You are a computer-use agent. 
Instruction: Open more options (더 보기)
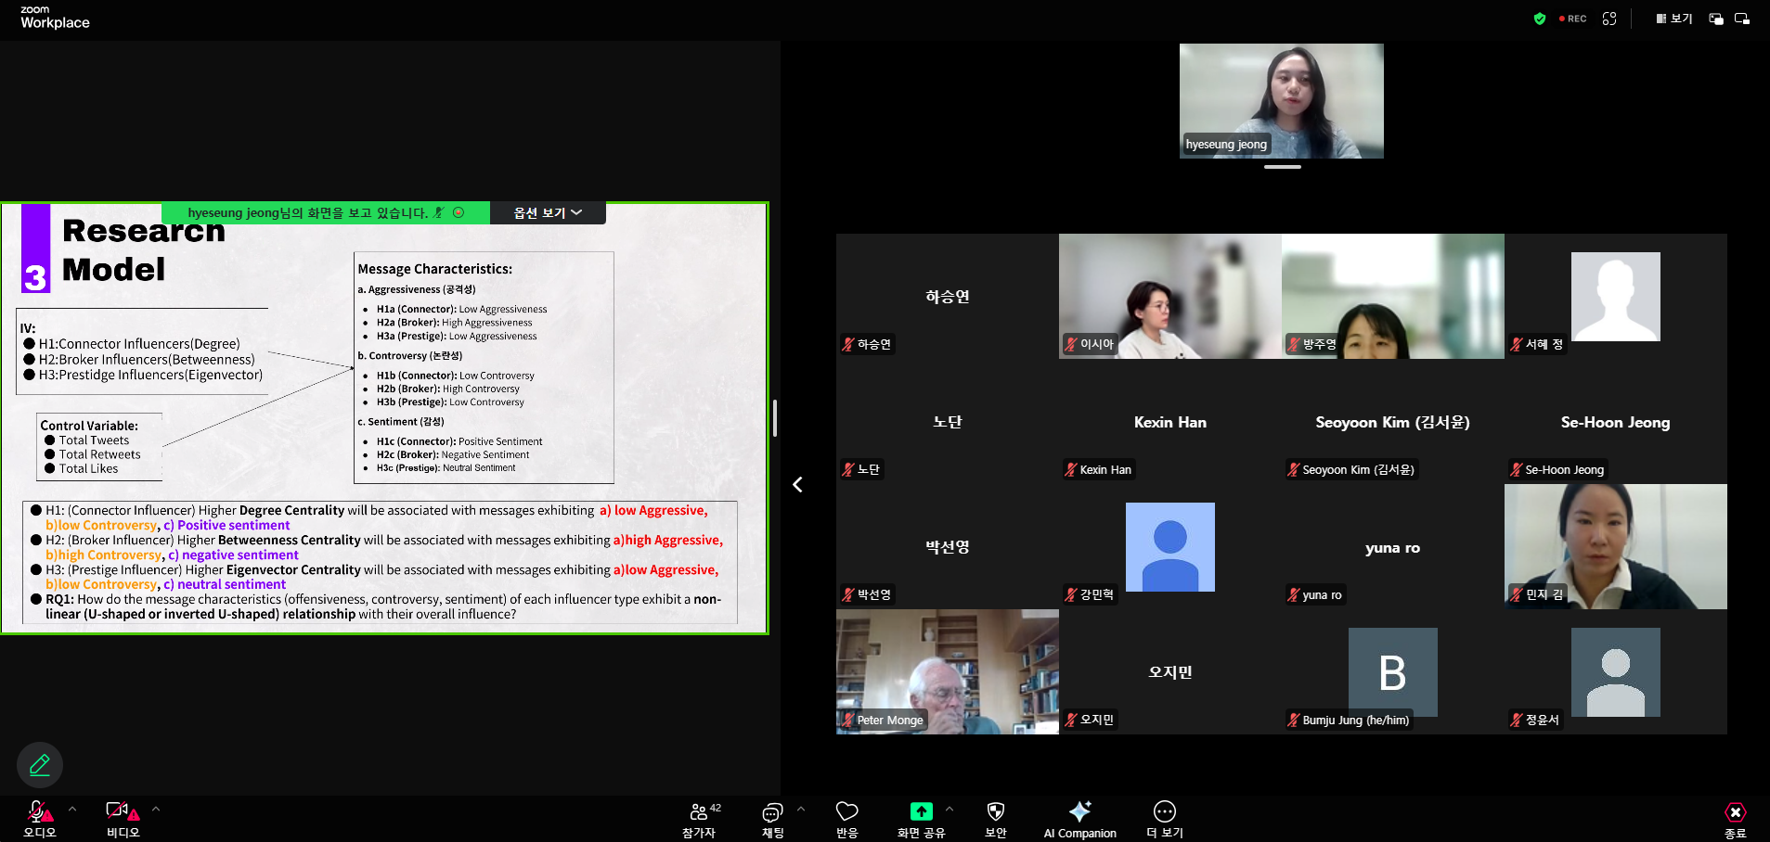pyautogui.click(x=1164, y=820)
